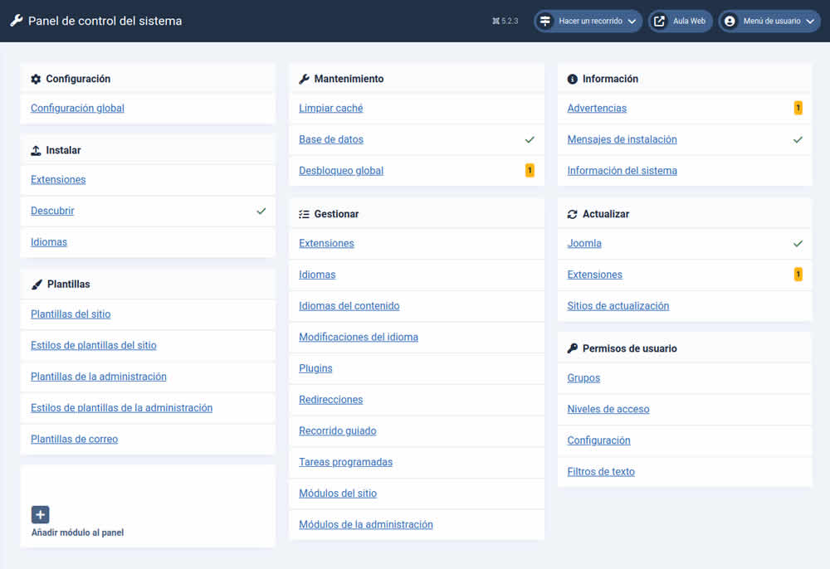
Task: Click the refresh icon beside Actualizar
Action: (572, 214)
